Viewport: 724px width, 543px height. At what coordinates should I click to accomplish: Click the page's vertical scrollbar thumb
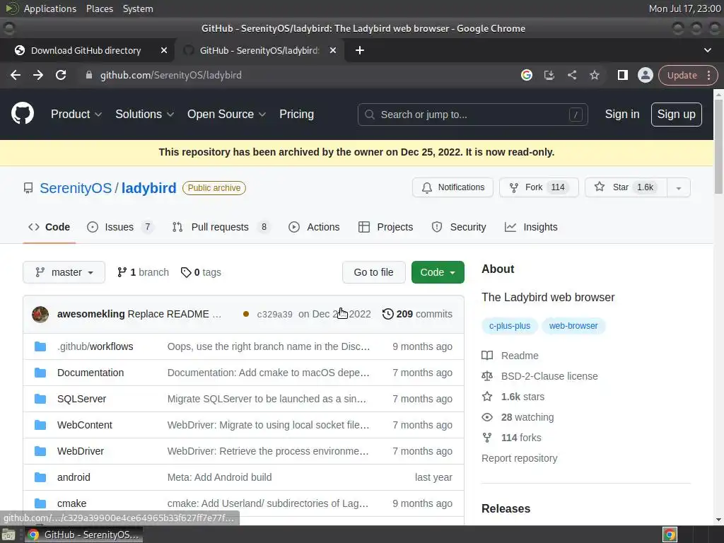718,146
